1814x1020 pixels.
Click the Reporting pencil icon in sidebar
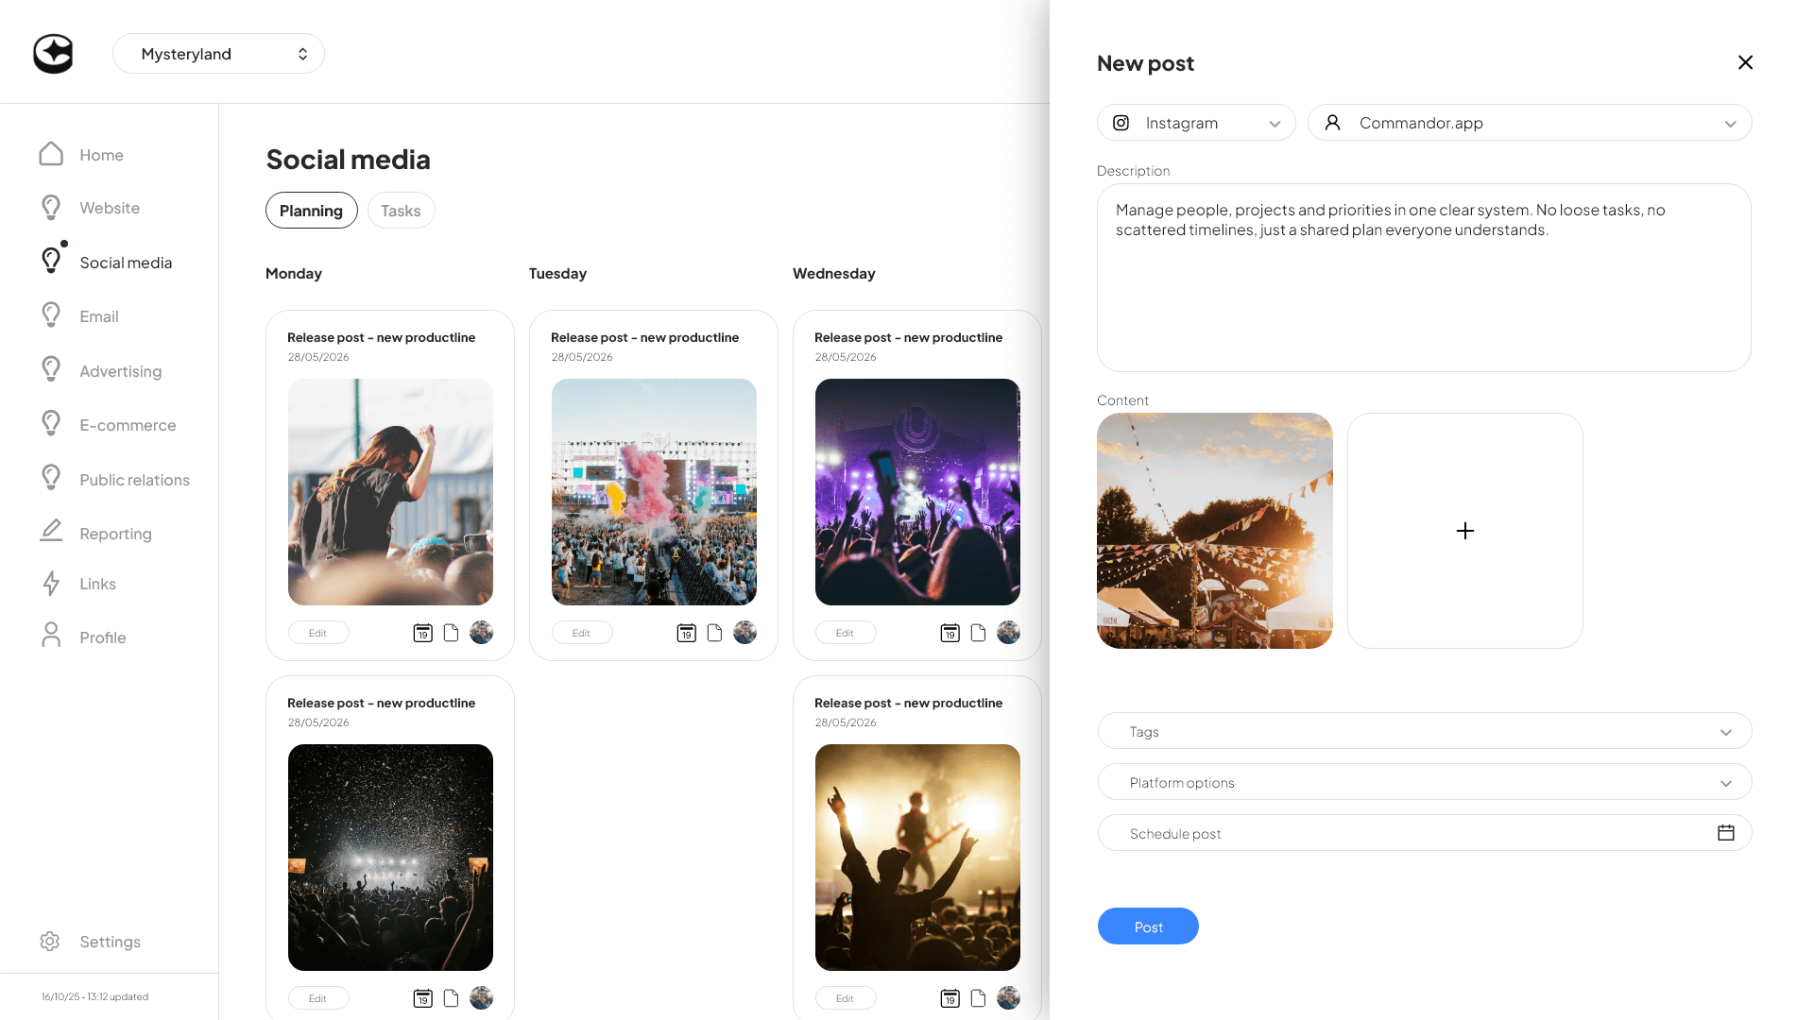click(51, 531)
